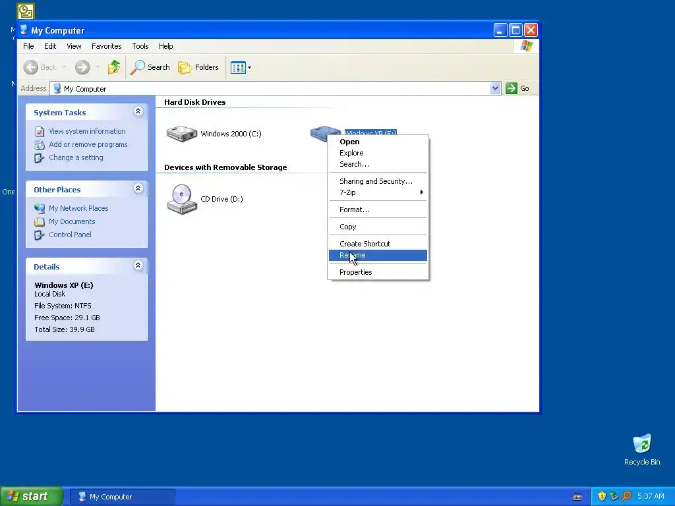Click the Start button
675x506 pixels.
click(x=31, y=497)
